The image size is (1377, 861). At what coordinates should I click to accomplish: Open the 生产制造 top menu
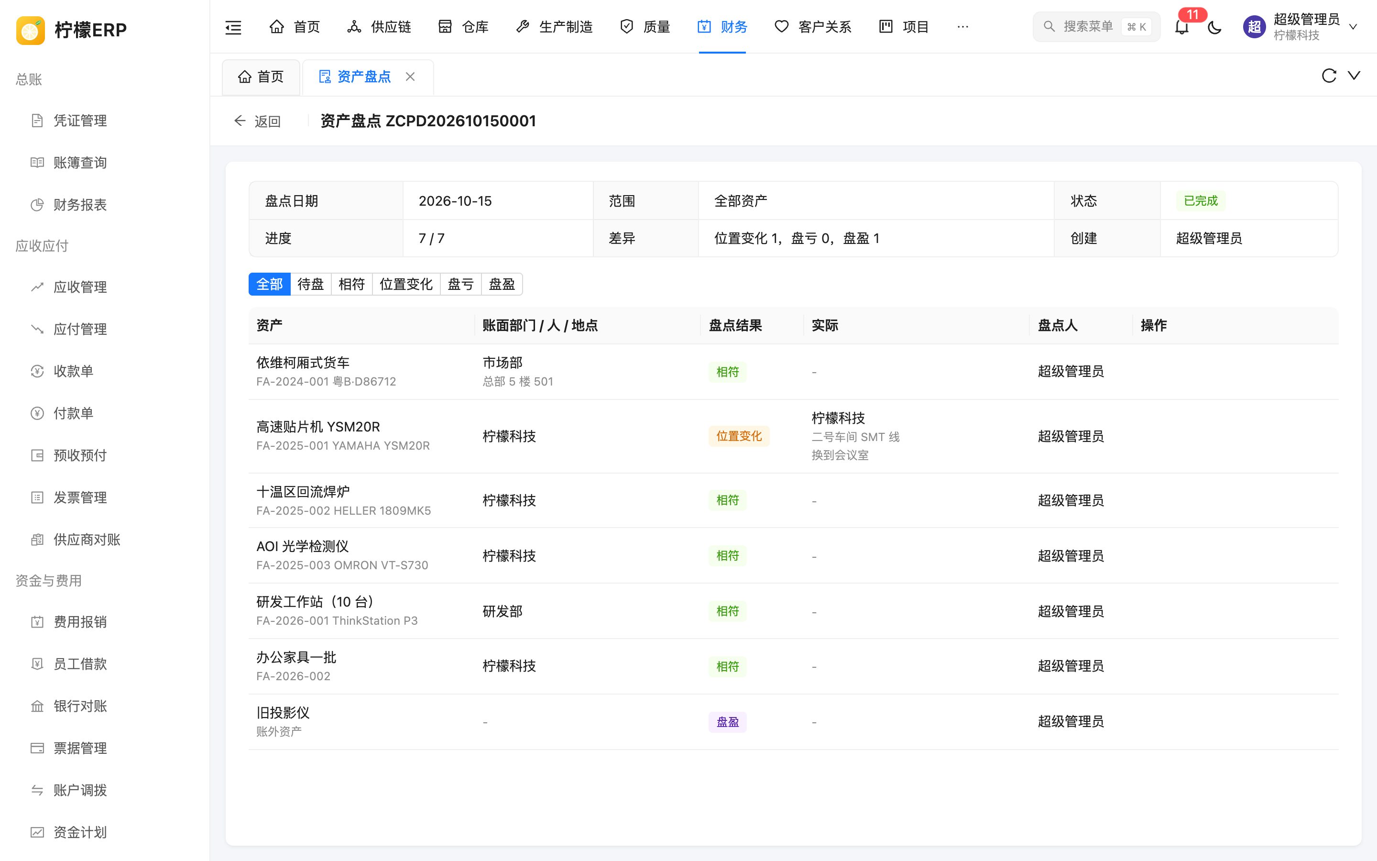(554, 27)
